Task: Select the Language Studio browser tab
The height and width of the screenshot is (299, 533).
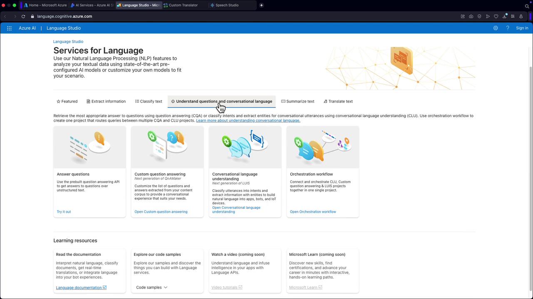Action: coord(139,5)
